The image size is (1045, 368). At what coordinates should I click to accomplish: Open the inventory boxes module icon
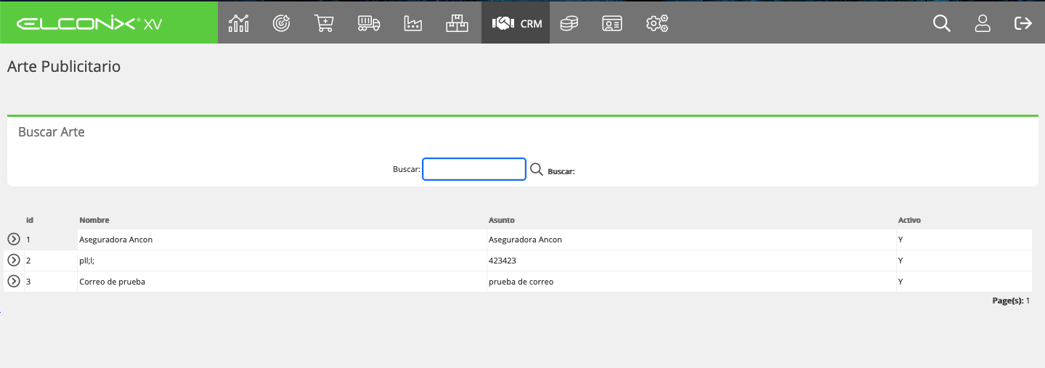(x=457, y=23)
